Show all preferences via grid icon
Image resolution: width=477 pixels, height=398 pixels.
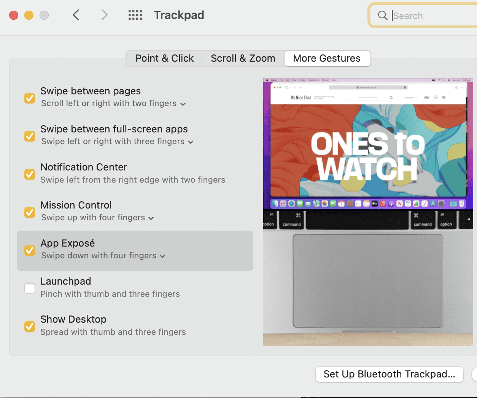click(x=135, y=15)
